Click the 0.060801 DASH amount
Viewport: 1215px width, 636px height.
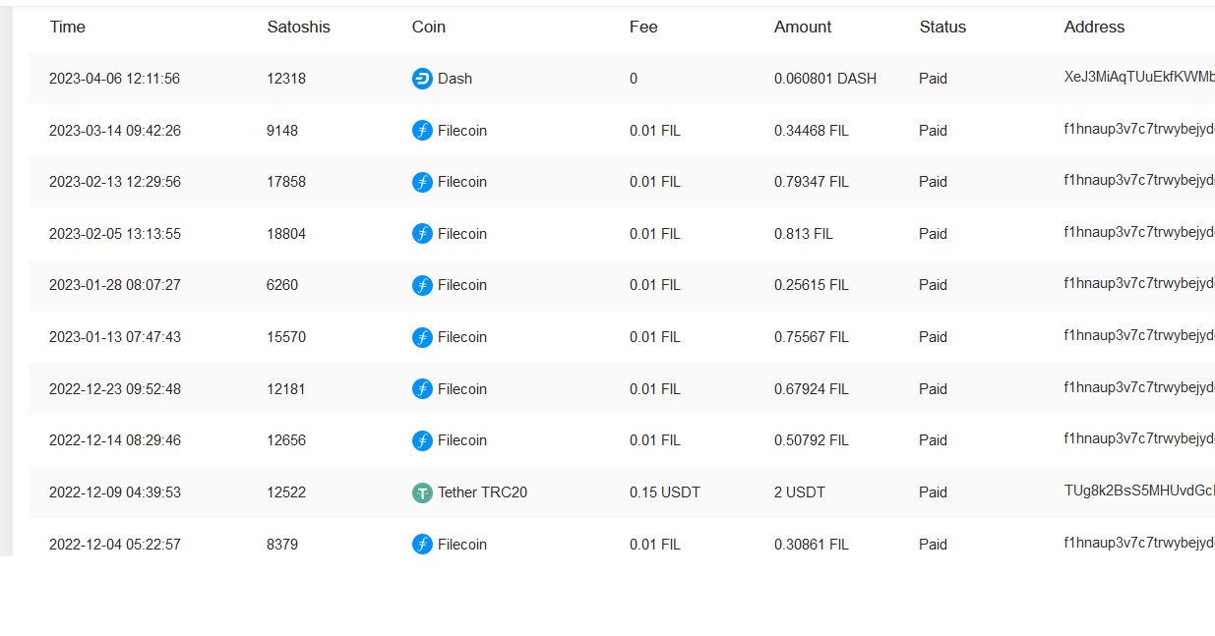[825, 79]
